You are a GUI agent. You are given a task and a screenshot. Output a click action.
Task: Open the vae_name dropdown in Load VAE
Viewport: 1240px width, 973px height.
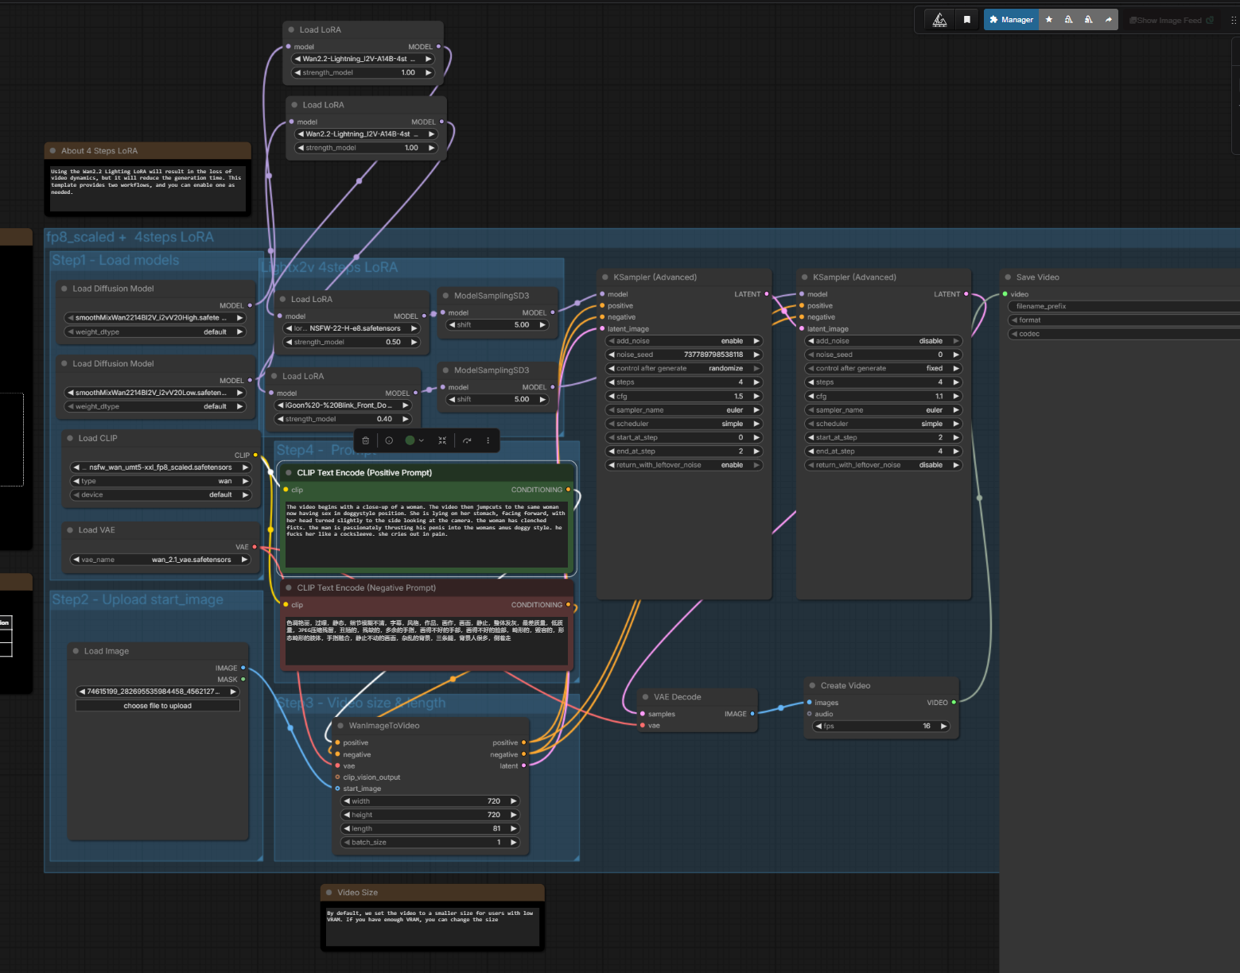(161, 560)
